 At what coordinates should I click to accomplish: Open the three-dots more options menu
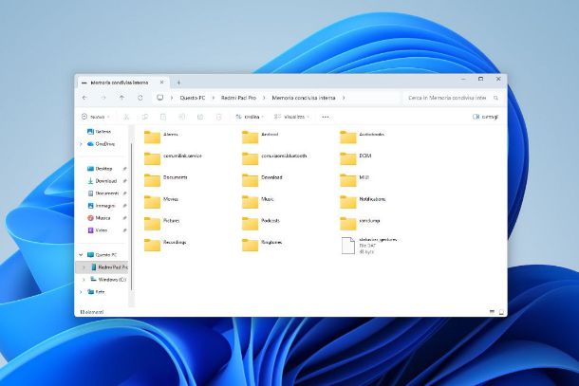coord(326,117)
